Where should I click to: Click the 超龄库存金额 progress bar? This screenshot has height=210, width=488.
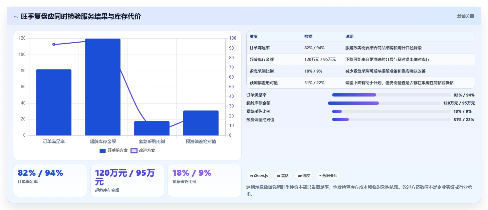384,103
